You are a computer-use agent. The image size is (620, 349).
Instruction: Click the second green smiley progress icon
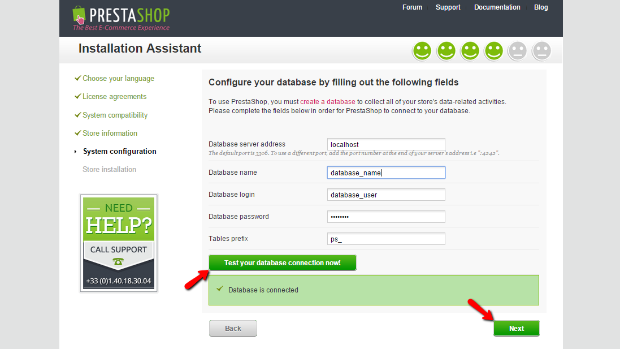coord(446,51)
